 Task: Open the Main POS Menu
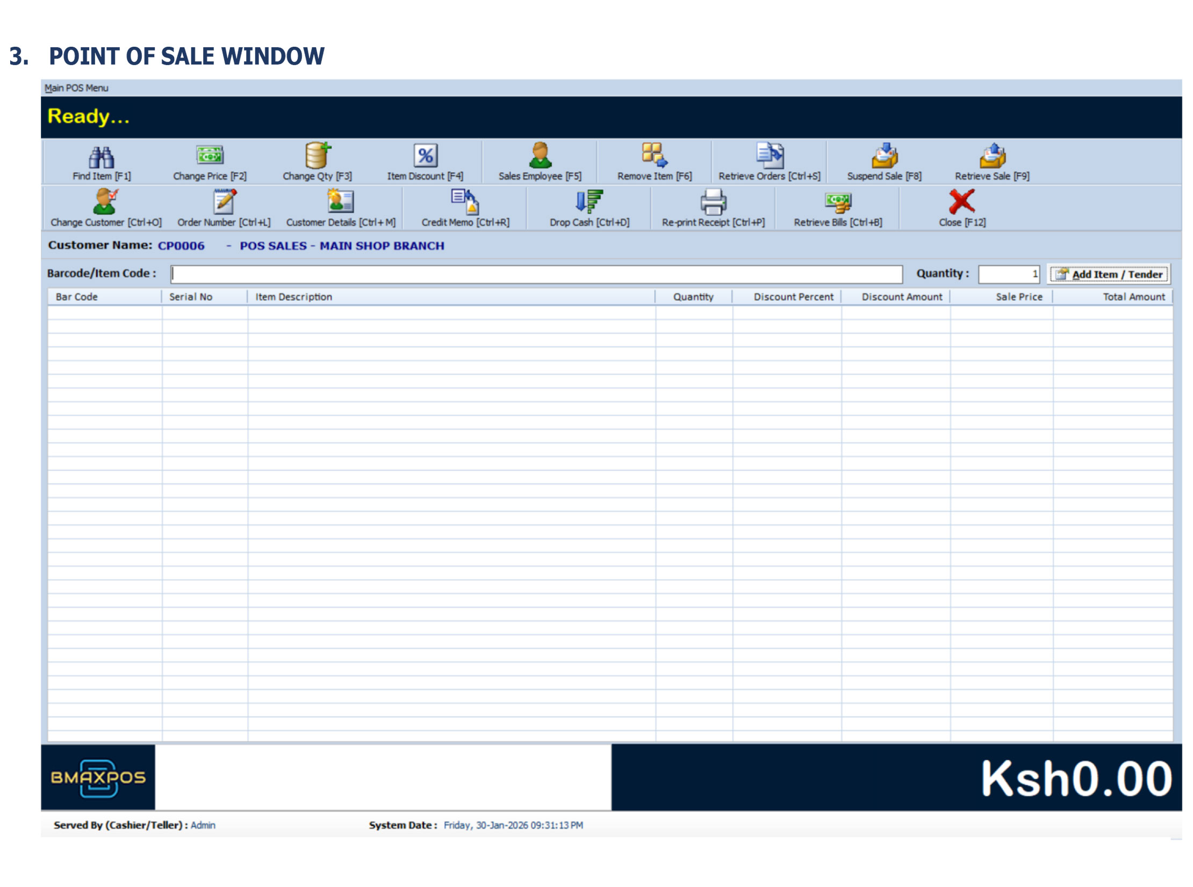(x=76, y=88)
